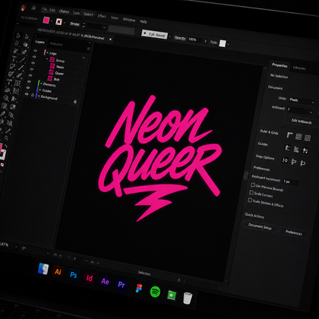Click the Show Grid icon in Ruler & Grids
Image resolution: width=319 pixels, height=319 pixels.
(298, 137)
